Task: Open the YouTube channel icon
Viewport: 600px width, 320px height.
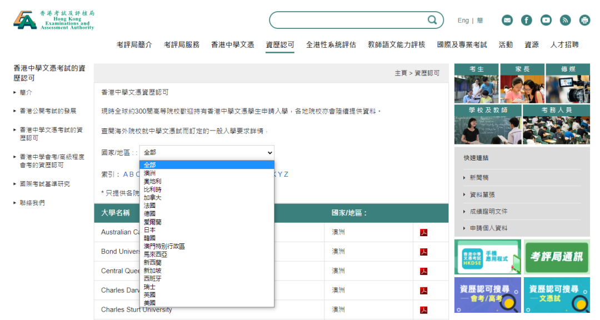Action: point(546,20)
